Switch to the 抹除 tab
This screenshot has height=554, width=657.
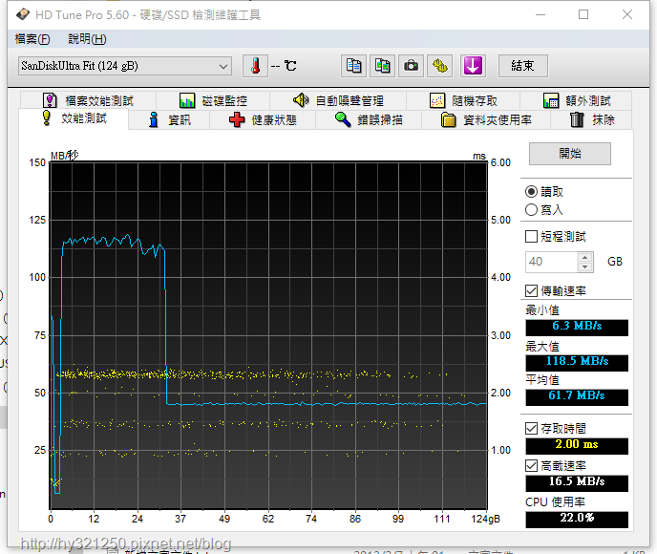click(x=592, y=119)
